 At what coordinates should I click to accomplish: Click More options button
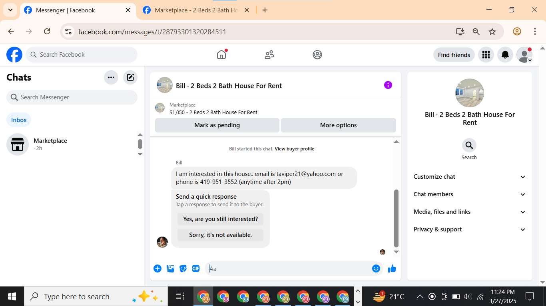click(x=339, y=125)
